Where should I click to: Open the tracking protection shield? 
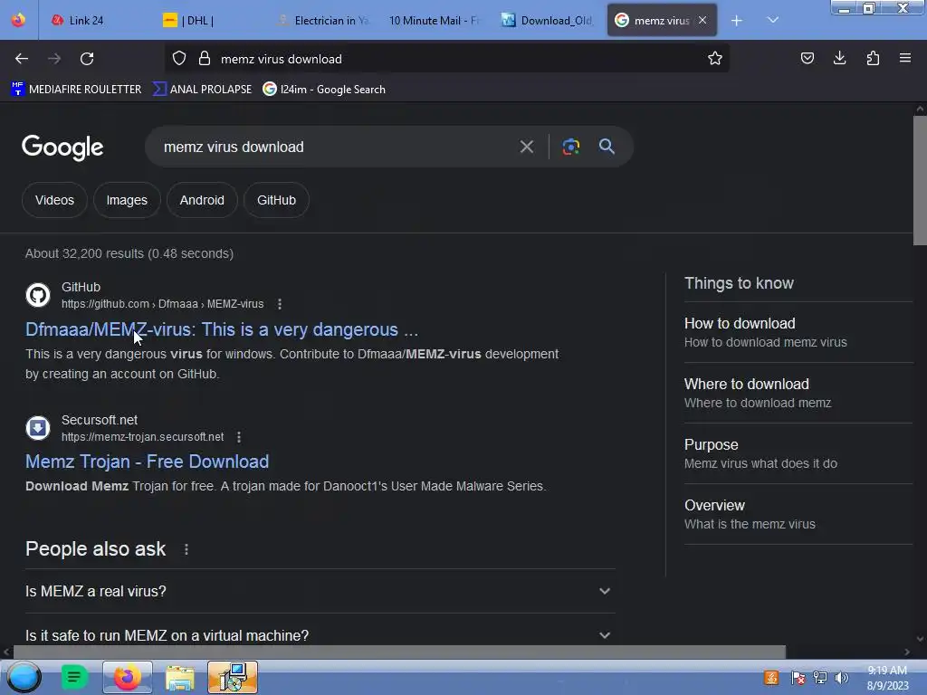point(179,59)
